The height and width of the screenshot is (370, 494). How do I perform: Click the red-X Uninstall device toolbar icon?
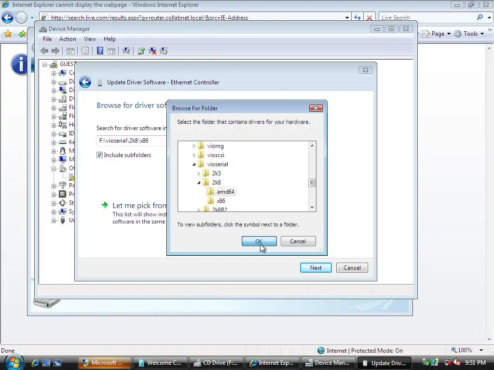click(152, 51)
